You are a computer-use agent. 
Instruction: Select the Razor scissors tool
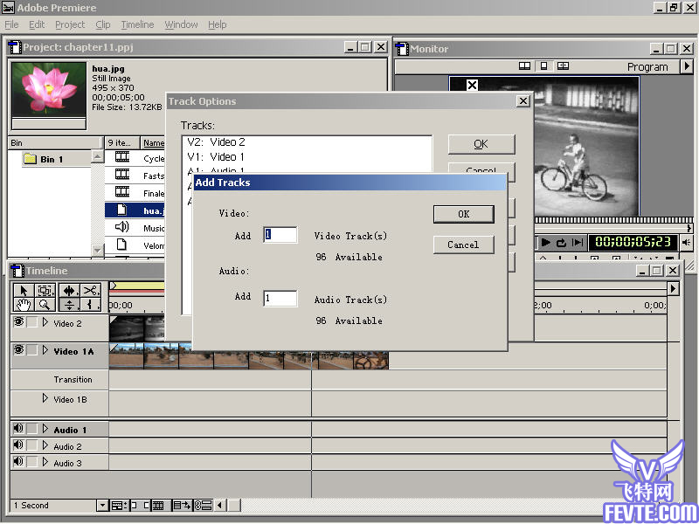point(90,291)
